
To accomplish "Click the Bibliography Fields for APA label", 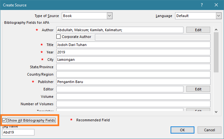I will click(27, 23).
